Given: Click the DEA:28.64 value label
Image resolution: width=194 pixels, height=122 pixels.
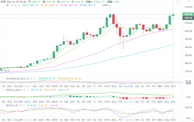Looking at the screenshot, I should pyautogui.click(x=50, y=90).
